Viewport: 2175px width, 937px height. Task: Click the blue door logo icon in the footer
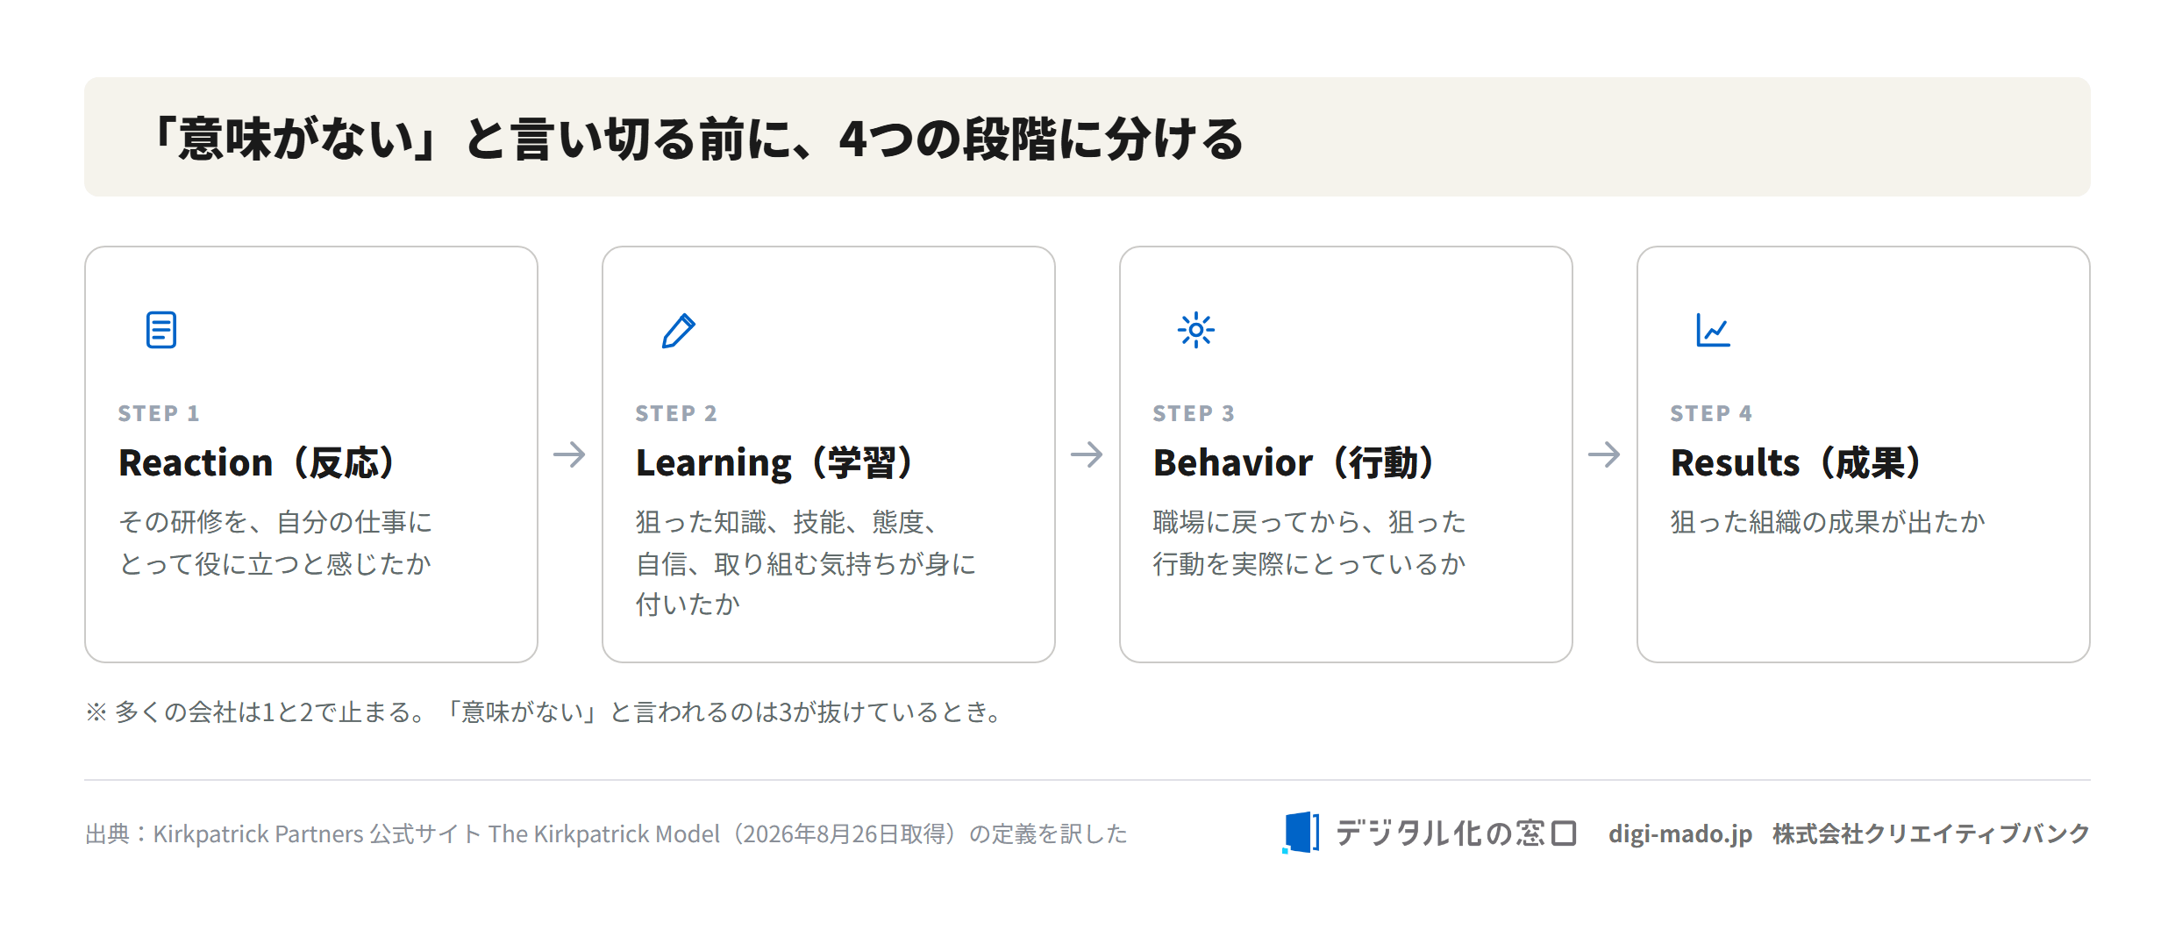tap(1301, 833)
